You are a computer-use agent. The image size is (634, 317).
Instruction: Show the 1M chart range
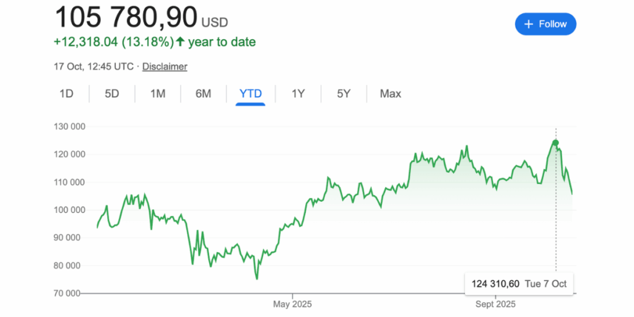pyautogui.click(x=157, y=94)
